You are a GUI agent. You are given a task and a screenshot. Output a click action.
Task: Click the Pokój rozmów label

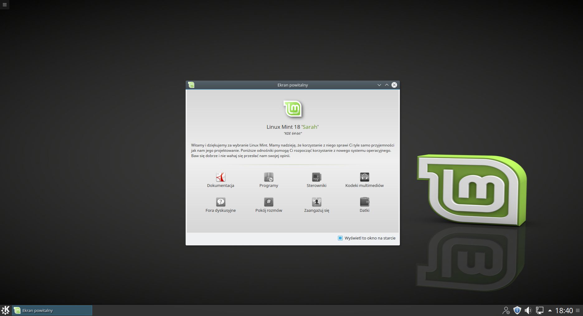pyautogui.click(x=269, y=211)
